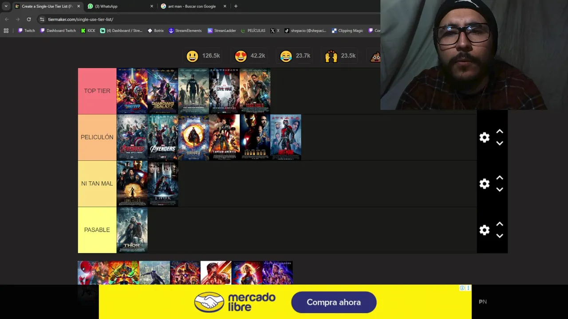Select Doctor Strange poster in PELICULÓN

193,137
